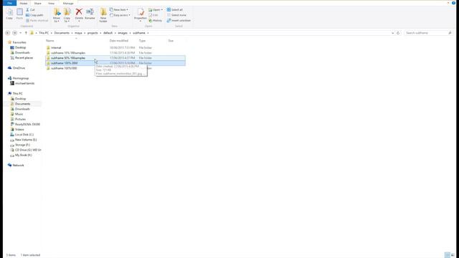Open Music under This PC

19,114
